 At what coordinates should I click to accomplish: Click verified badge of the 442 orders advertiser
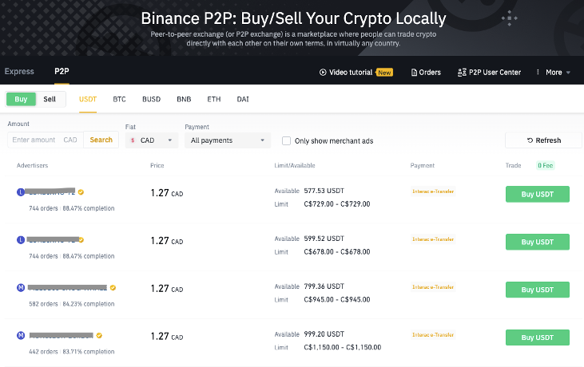(x=99, y=335)
